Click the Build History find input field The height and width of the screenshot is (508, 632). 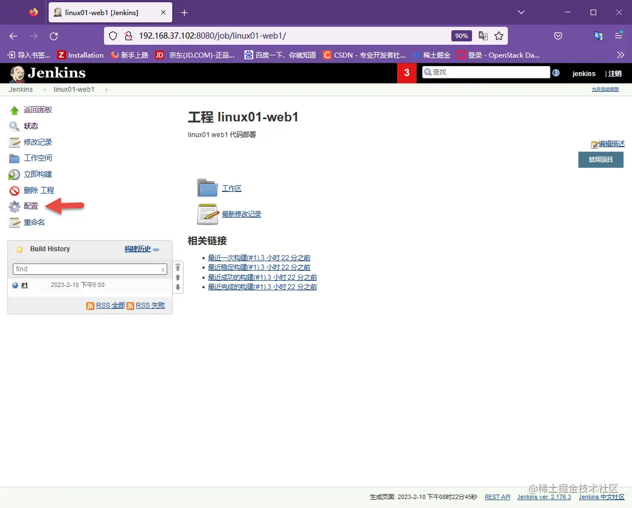(x=90, y=269)
